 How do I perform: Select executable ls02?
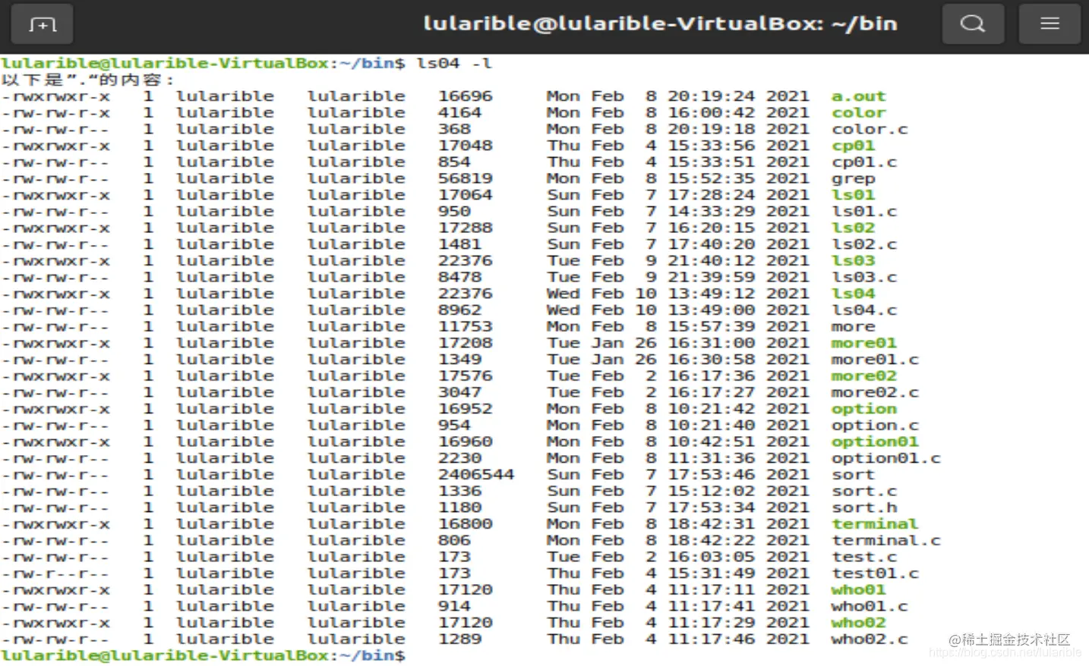[x=853, y=228]
